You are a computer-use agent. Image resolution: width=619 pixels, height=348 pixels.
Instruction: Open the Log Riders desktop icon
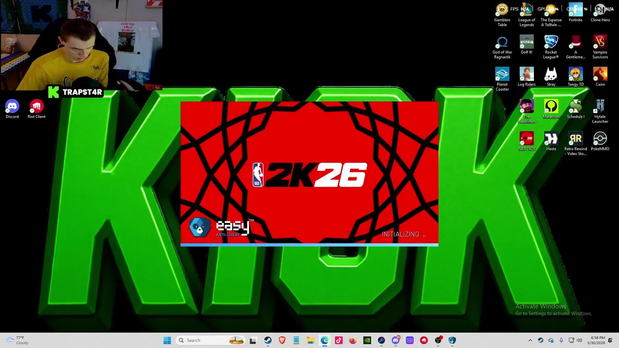coord(527,77)
